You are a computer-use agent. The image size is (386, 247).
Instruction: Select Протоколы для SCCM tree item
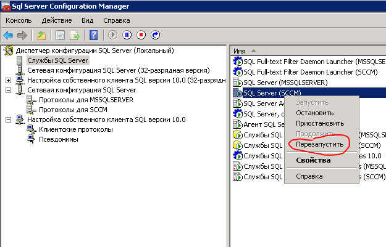(65, 110)
